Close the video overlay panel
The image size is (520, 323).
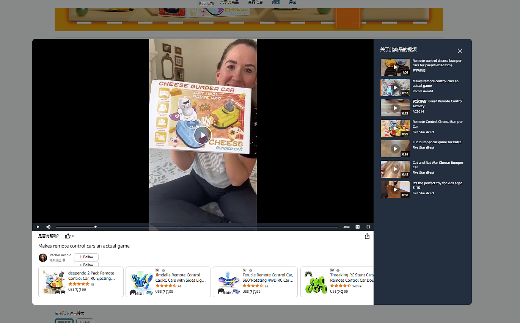460,51
